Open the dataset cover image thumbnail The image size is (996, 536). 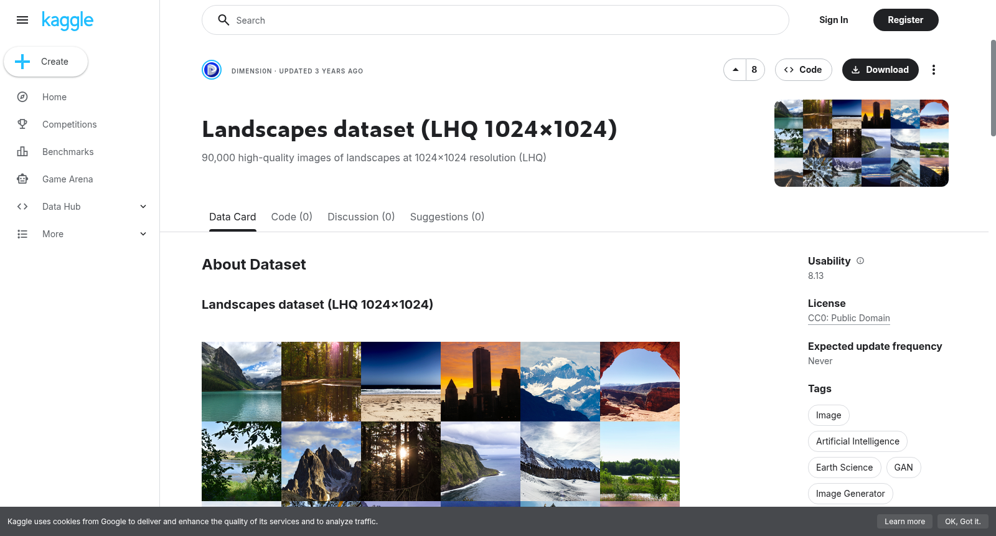click(862, 143)
